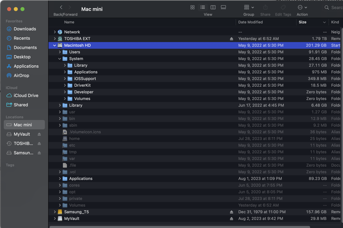Viewport: 343px width, 228px height.
Task: Expand the TOSHIBA EXT volume
Action: [x=55, y=39]
